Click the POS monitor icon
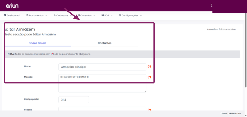The width and height of the screenshot is (247, 117). tap(103, 15)
